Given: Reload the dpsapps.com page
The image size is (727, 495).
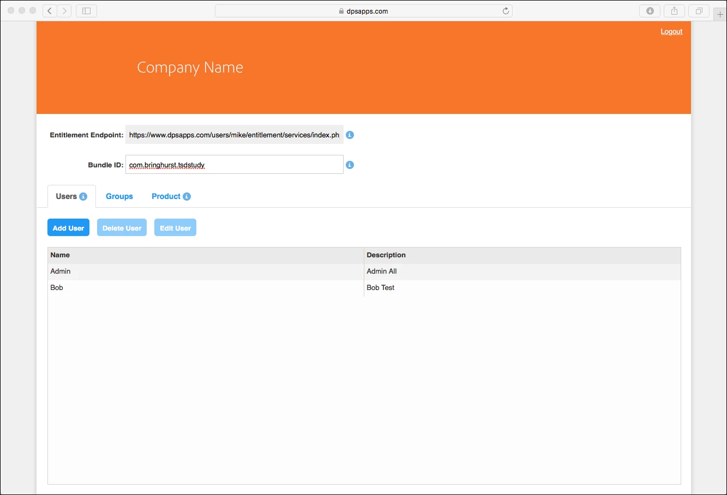Looking at the screenshot, I should pyautogui.click(x=506, y=11).
